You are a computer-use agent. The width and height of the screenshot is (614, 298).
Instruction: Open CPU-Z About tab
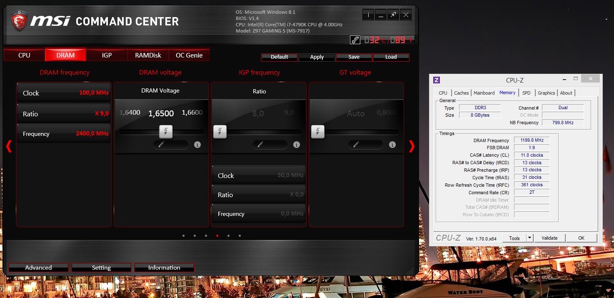click(x=566, y=93)
